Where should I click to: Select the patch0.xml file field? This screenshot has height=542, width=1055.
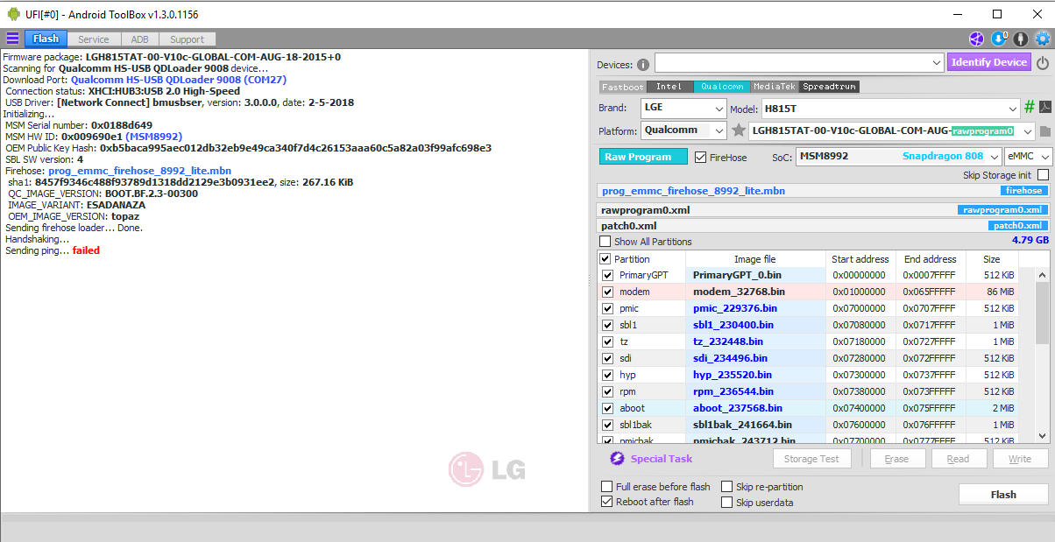(x=823, y=226)
